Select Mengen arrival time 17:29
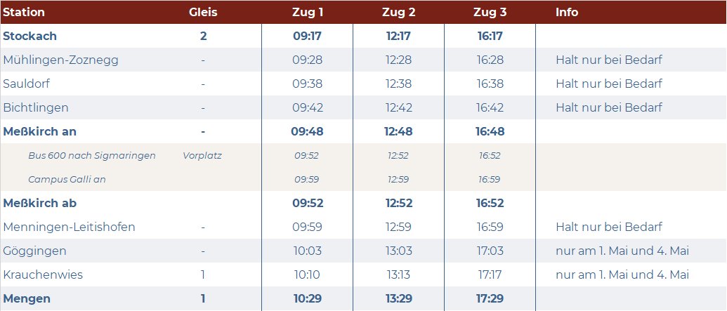Image resolution: width=727 pixels, height=311 pixels. (x=490, y=299)
